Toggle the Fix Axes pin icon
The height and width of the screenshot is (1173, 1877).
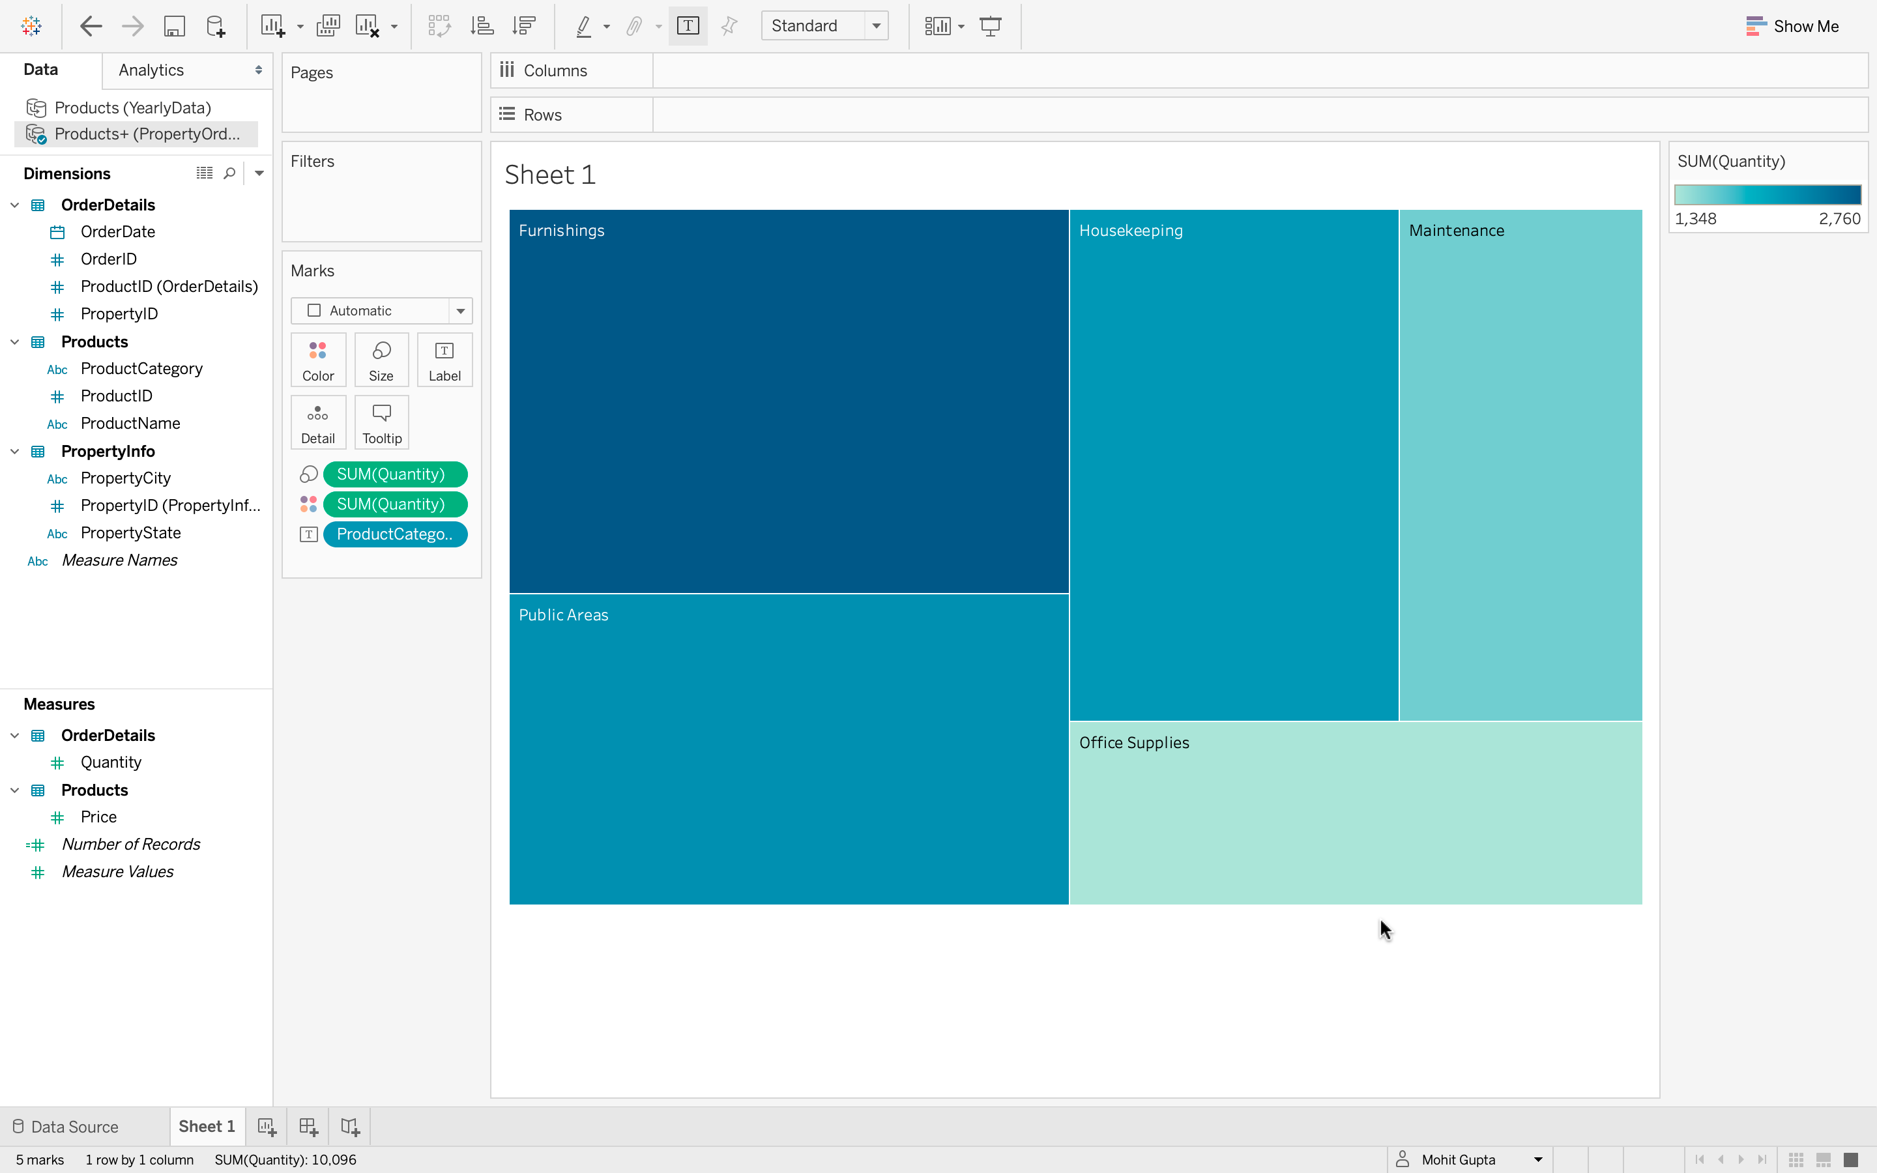(729, 26)
